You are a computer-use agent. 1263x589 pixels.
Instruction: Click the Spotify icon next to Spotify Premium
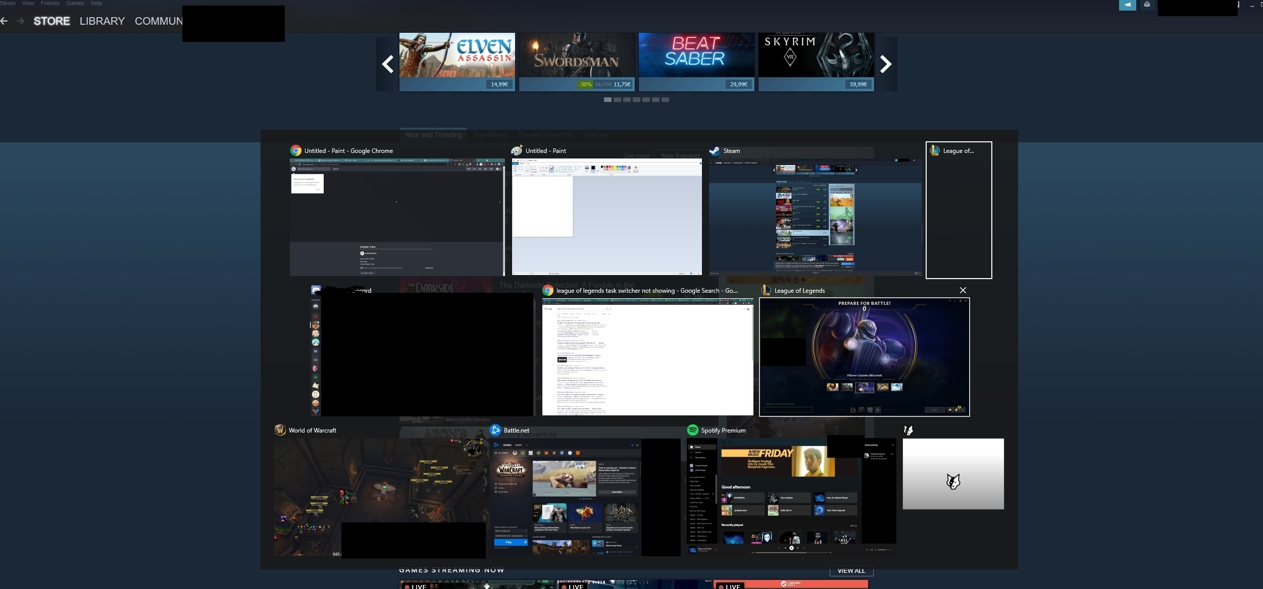pos(692,430)
